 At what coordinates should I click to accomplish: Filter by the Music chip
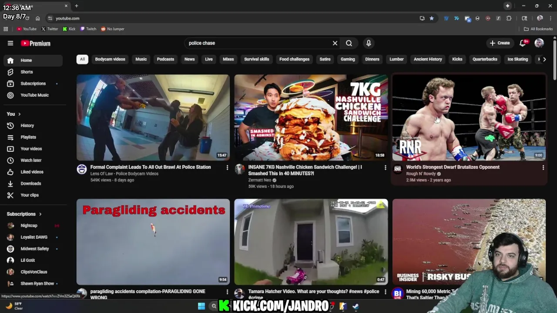click(141, 59)
